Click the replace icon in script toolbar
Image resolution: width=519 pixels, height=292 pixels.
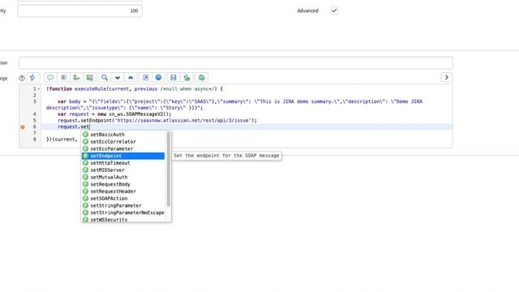tap(76, 78)
